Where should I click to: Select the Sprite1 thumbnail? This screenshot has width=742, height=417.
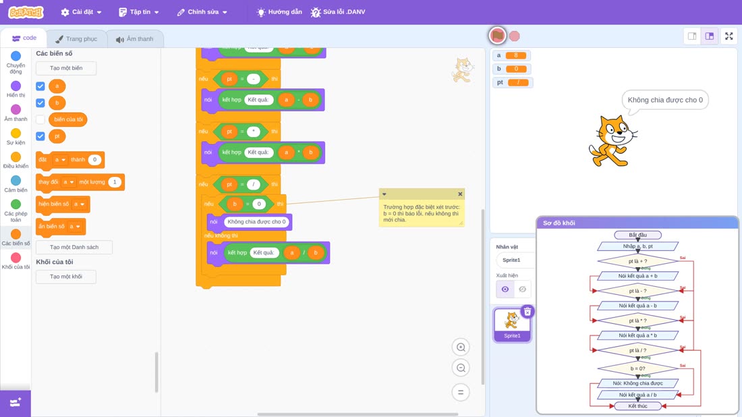[x=512, y=325]
